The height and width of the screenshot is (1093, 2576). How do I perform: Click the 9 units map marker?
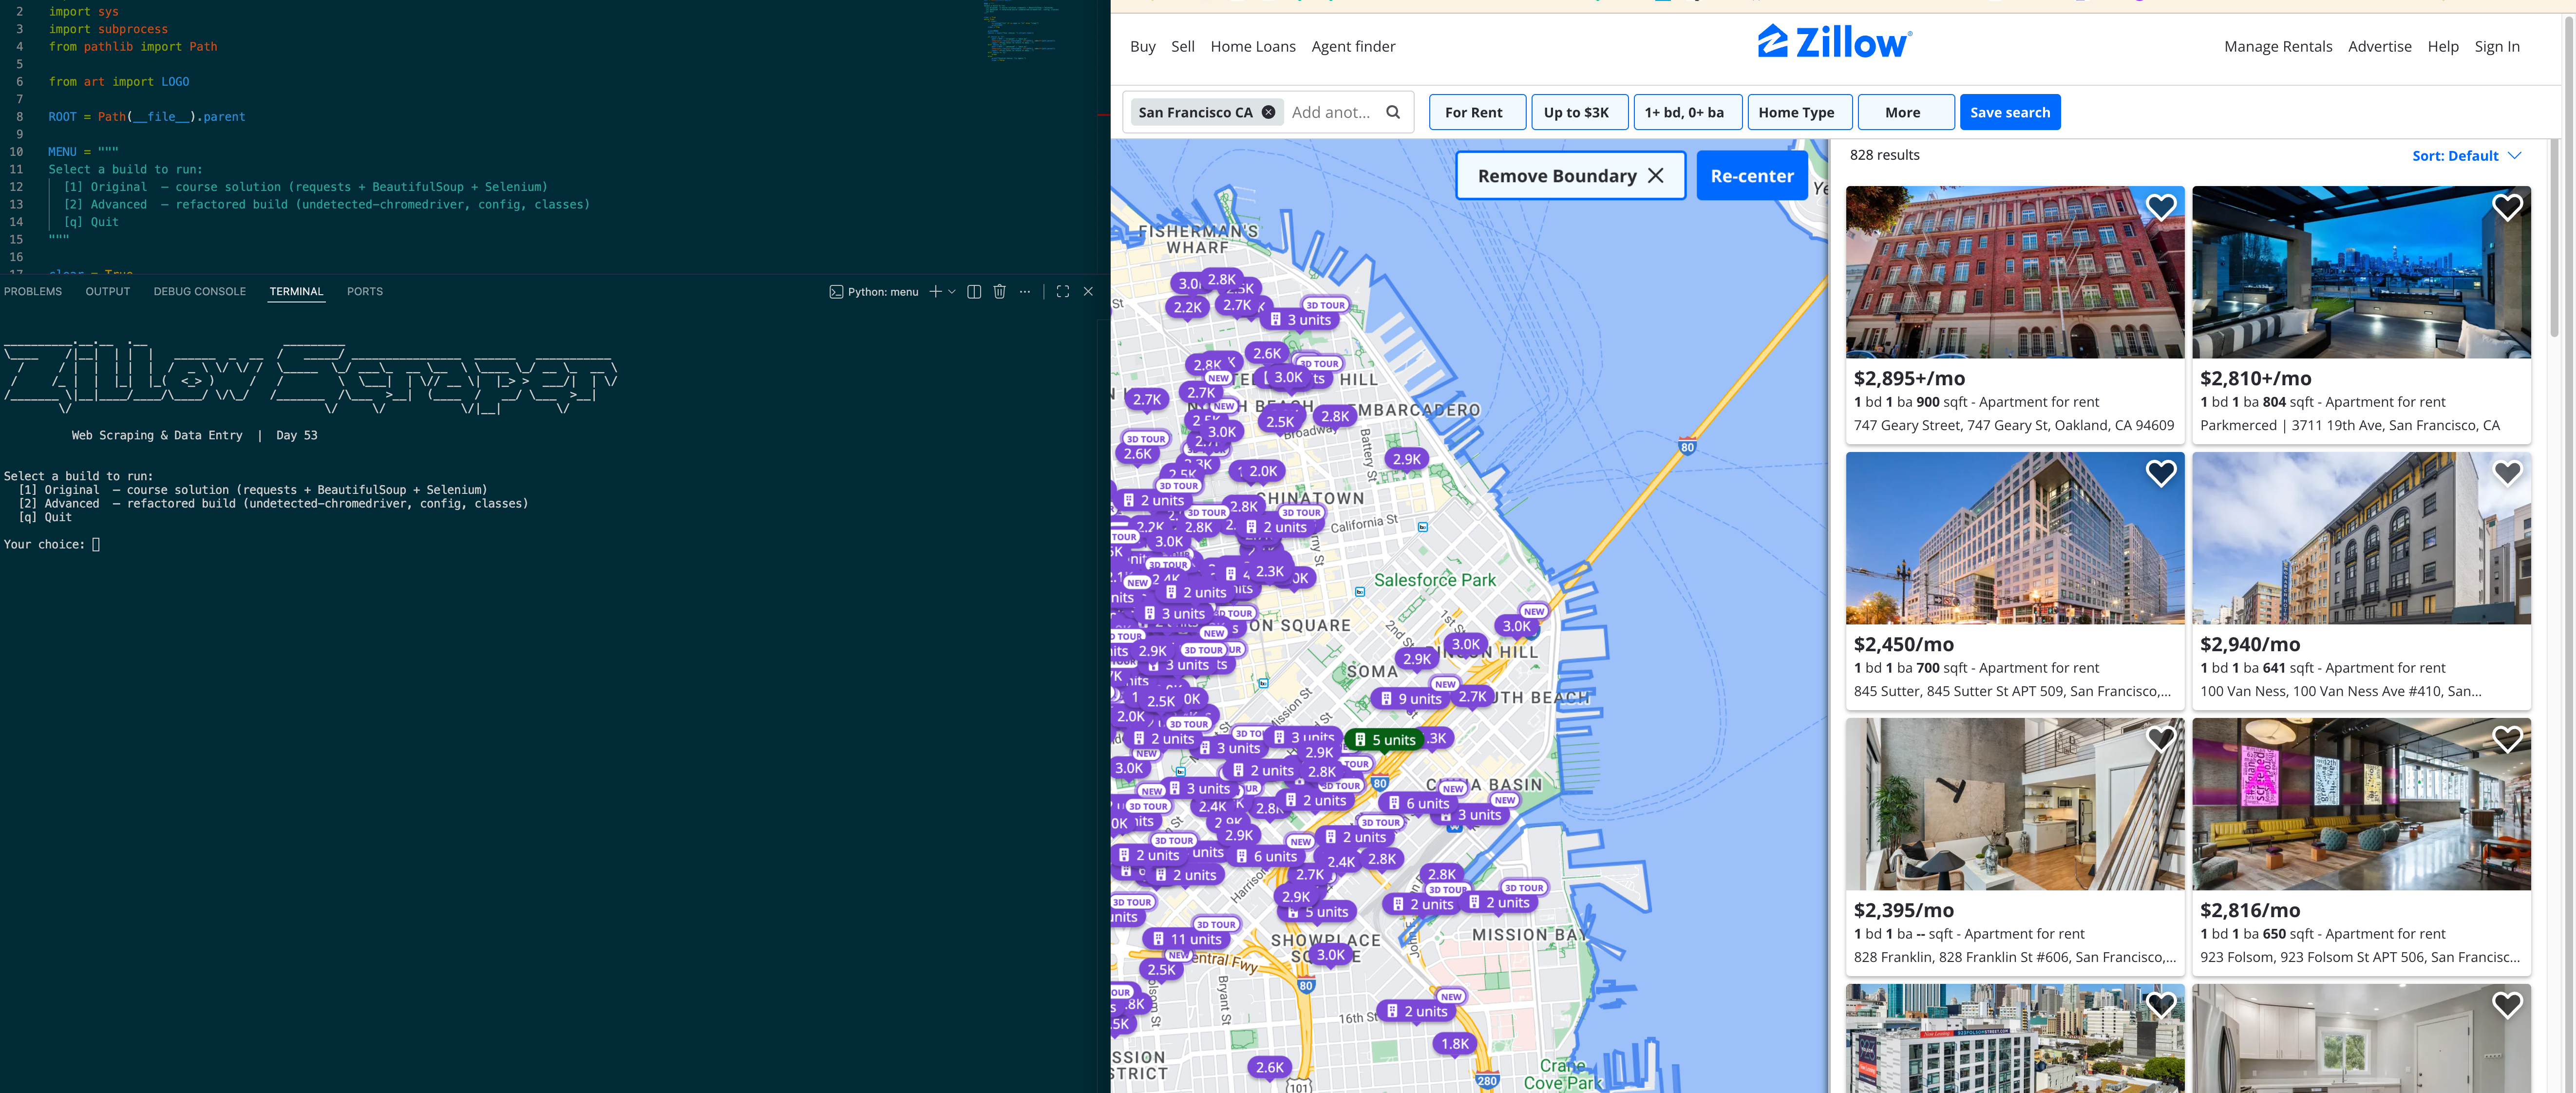1411,698
